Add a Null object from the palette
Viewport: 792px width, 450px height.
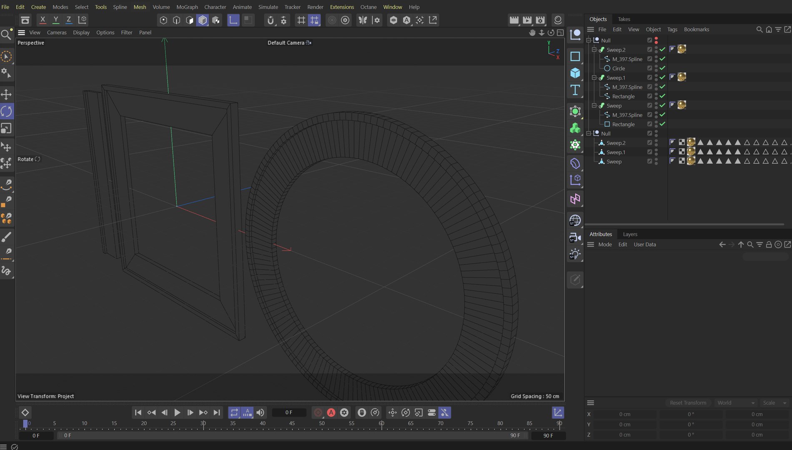pos(575,34)
